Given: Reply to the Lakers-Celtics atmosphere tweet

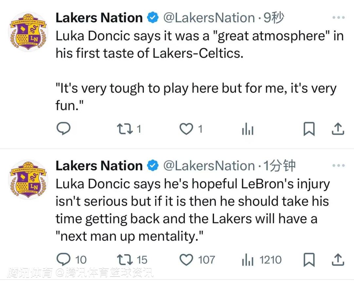Looking at the screenshot, I should pyautogui.click(x=64, y=129).
